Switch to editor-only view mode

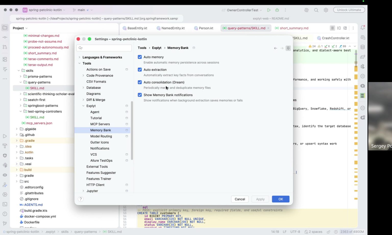(332, 28)
